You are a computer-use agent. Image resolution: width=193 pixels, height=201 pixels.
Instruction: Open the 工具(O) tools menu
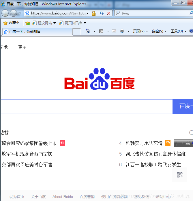[x=179, y=31]
